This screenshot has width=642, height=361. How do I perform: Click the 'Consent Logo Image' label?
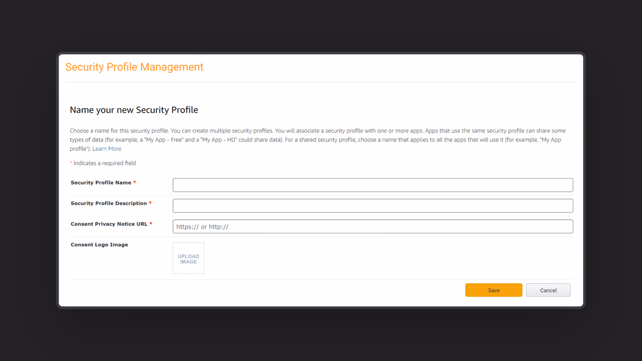(99, 245)
